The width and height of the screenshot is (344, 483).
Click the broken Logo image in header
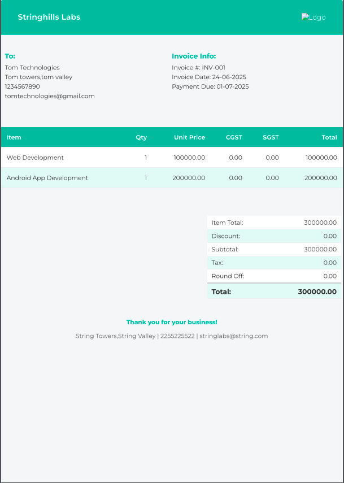click(x=313, y=18)
